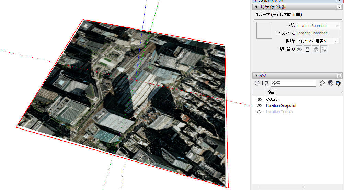Toggle the lock icon in Entity Info
Screen dimensions: 344x190
click(x=308, y=49)
